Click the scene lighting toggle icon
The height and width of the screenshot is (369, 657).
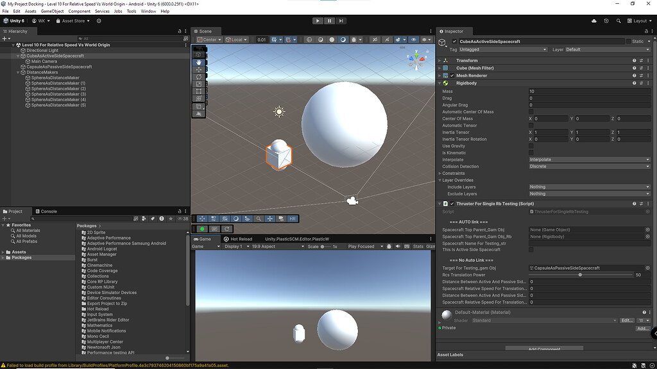(354, 39)
